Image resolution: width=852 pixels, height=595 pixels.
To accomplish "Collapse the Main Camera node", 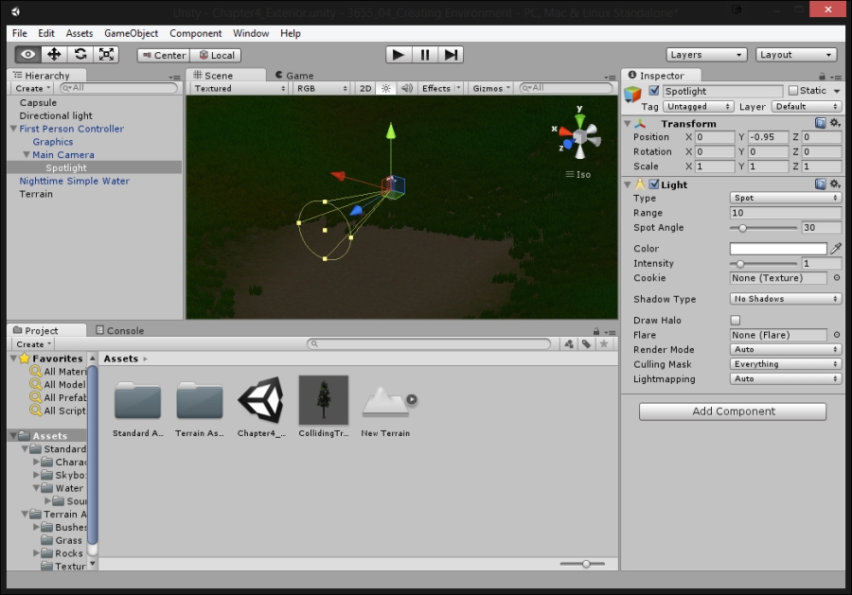I will pyautogui.click(x=27, y=155).
